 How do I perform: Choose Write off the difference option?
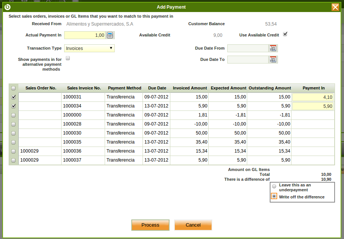[274, 197]
